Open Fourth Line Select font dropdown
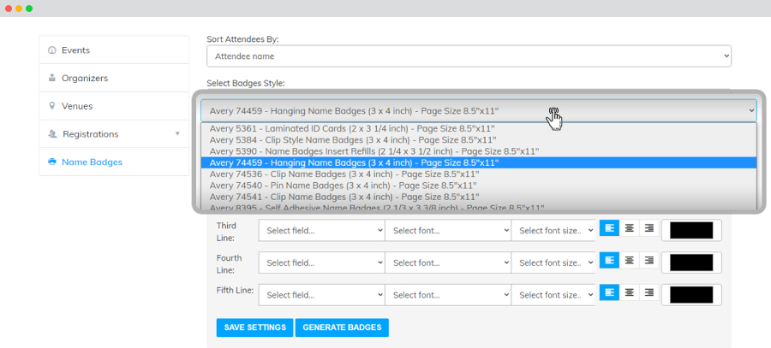Screen dimensions: 771x348 (x=448, y=262)
